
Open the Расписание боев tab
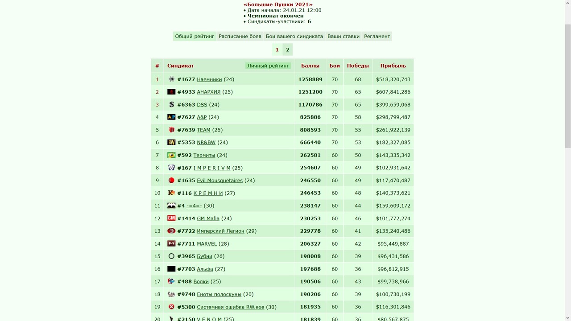pyautogui.click(x=240, y=37)
